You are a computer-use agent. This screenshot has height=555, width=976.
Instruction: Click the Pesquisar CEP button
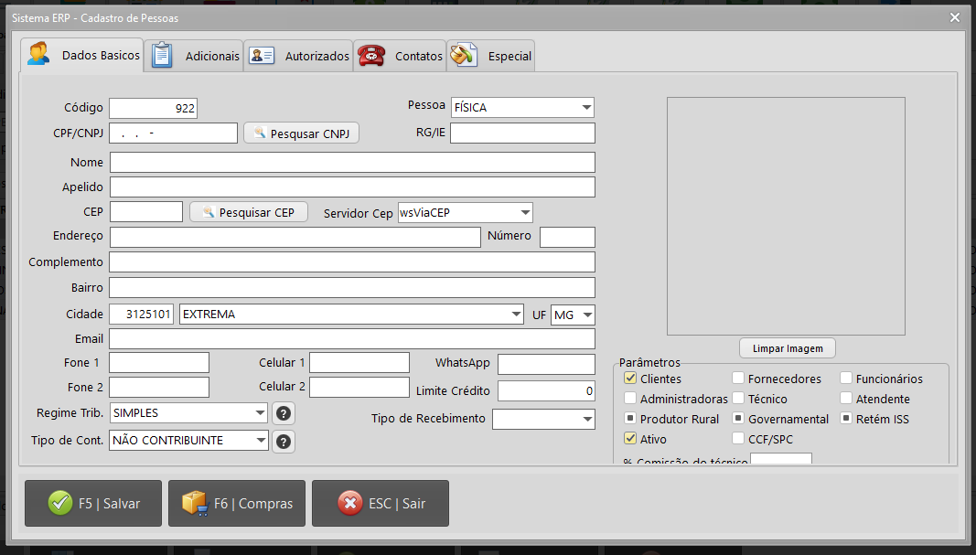coord(249,212)
